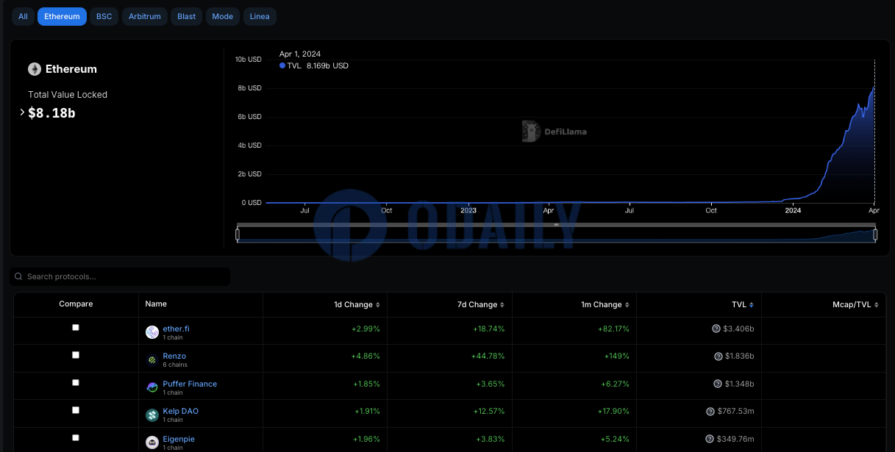895x452 pixels.
Task: Open the ether.fi protocol link
Action: coord(176,329)
